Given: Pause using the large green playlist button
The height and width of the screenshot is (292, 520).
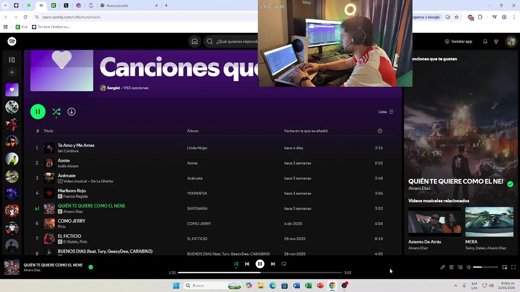Looking at the screenshot, I should [x=38, y=112].
